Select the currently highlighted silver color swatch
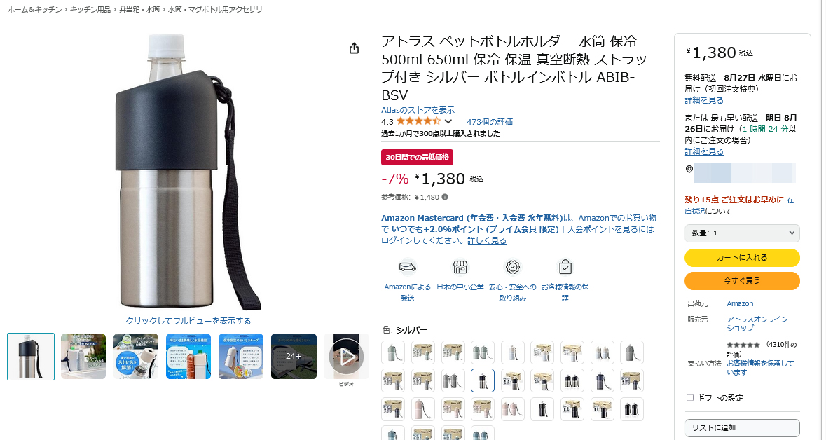 click(x=483, y=380)
